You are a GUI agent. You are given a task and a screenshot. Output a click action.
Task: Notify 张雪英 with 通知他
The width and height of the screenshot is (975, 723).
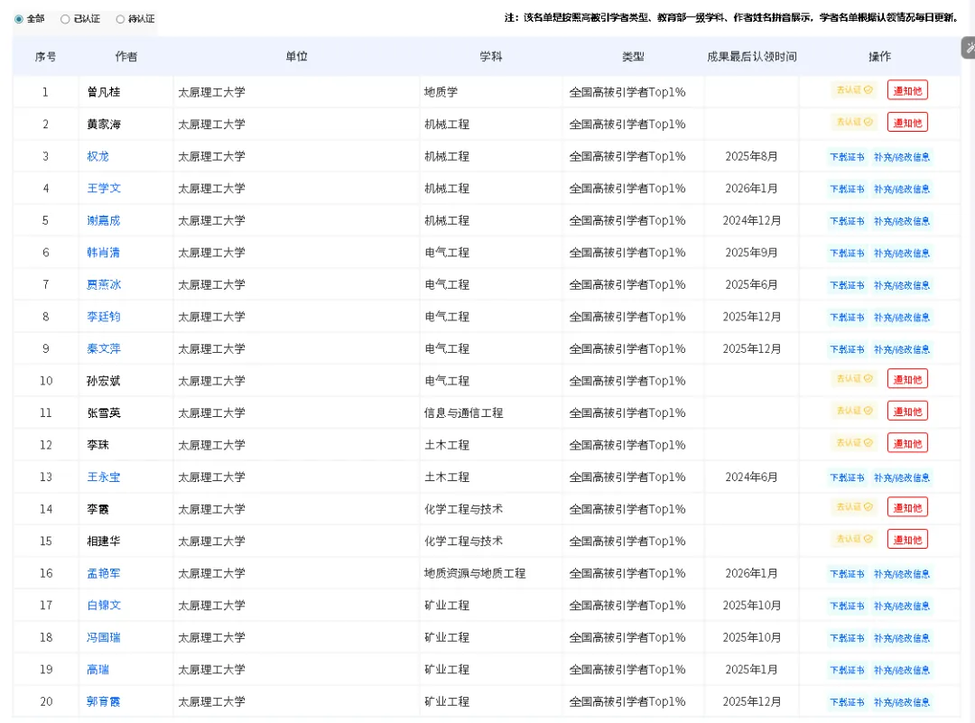[x=907, y=412]
